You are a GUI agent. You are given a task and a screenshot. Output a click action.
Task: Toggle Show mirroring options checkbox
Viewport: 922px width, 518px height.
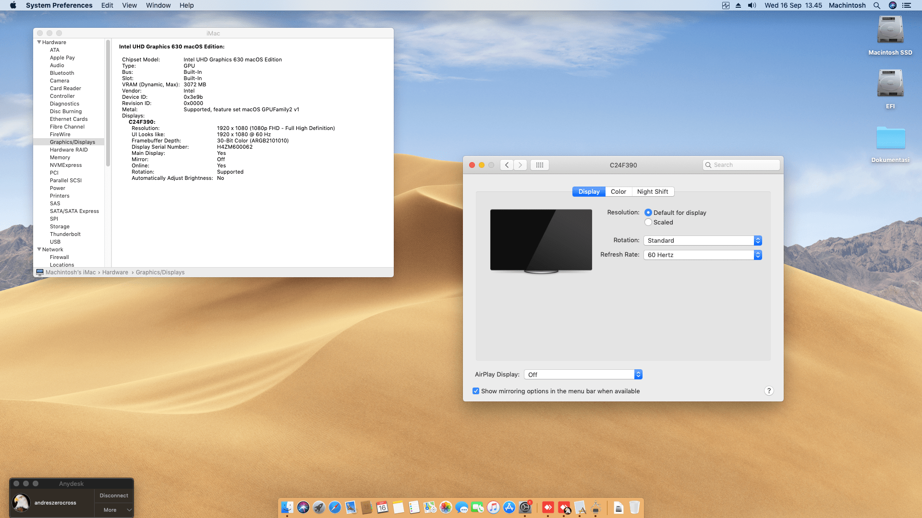click(476, 391)
